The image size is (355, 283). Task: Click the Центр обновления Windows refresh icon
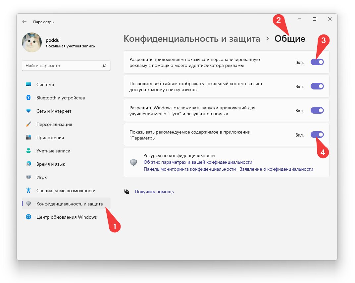tap(28, 217)
